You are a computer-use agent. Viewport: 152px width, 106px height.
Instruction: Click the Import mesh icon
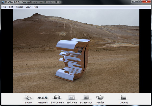(x=28, y=97)
